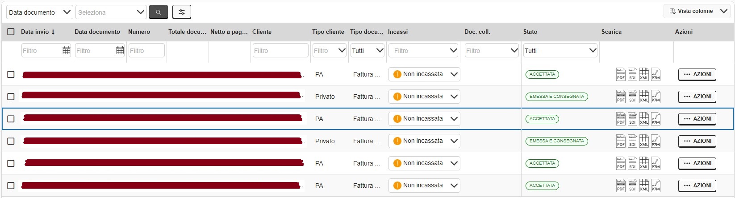Download XML file of the highlighted third row

pos(644,119)
